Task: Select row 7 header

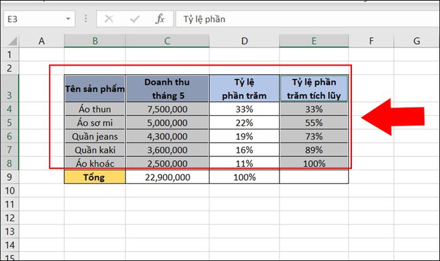Action: click(9, 150)
